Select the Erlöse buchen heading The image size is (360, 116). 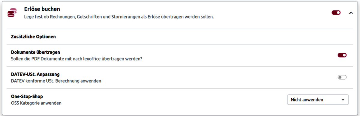(42, 9)
